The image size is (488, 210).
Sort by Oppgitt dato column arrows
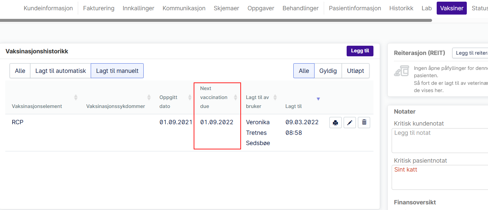(x=190, y=97)
